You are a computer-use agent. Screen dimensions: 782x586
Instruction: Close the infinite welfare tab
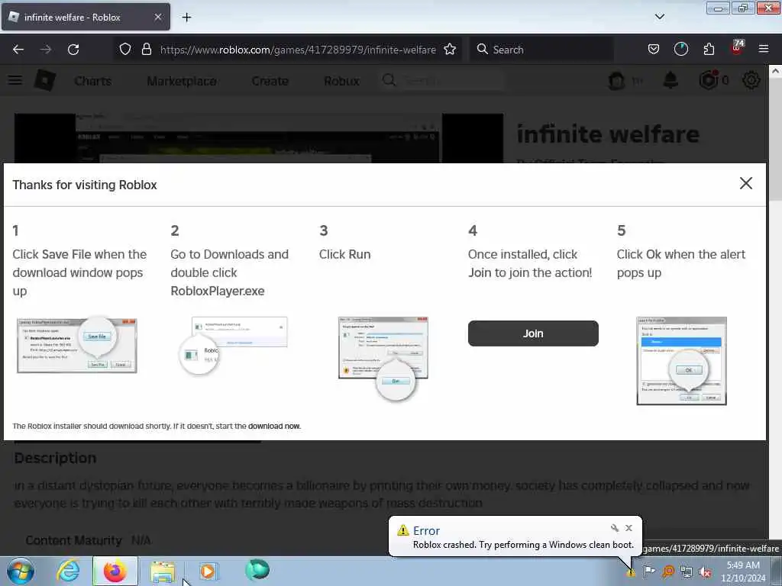(157, 18)
